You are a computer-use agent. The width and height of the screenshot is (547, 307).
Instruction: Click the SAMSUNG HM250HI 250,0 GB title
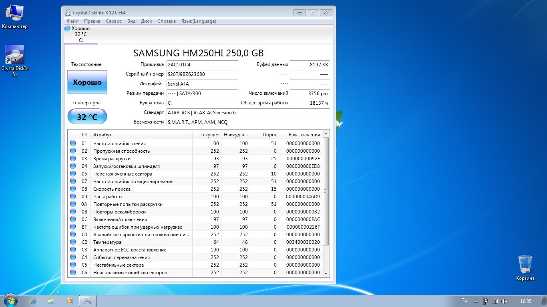(x=198, y=53)
